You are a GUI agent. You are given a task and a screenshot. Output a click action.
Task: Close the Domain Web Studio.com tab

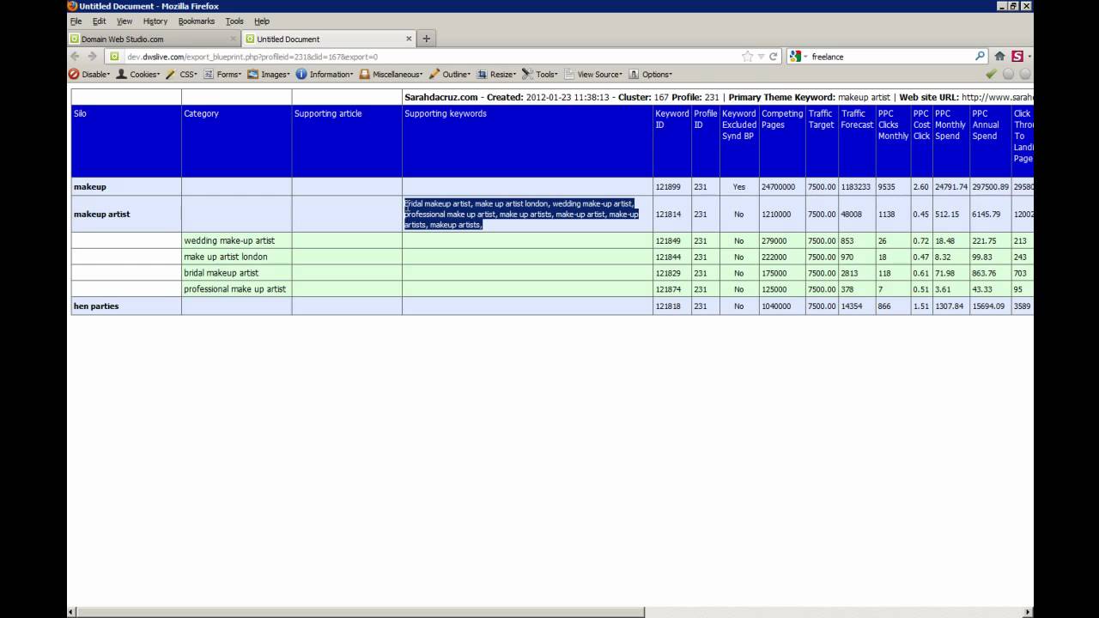233,39
